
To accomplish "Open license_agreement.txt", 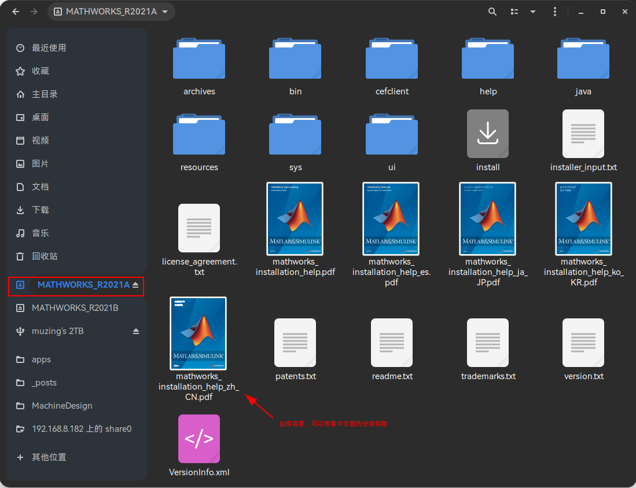I will pos(199,228).
